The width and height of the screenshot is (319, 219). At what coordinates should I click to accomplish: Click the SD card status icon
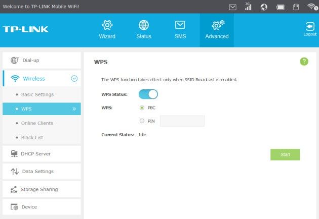296,7
